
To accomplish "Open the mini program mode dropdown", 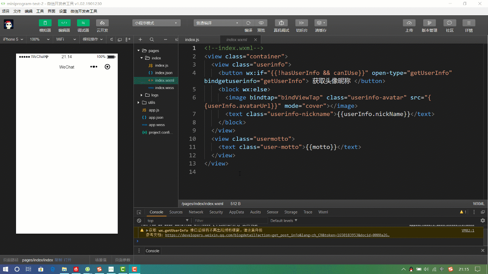I will [x=156, y=23].
